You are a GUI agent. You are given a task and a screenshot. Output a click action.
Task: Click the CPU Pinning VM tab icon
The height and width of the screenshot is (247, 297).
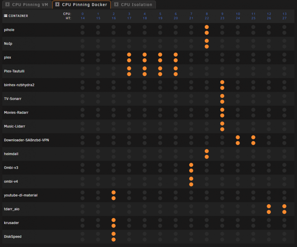8,4
